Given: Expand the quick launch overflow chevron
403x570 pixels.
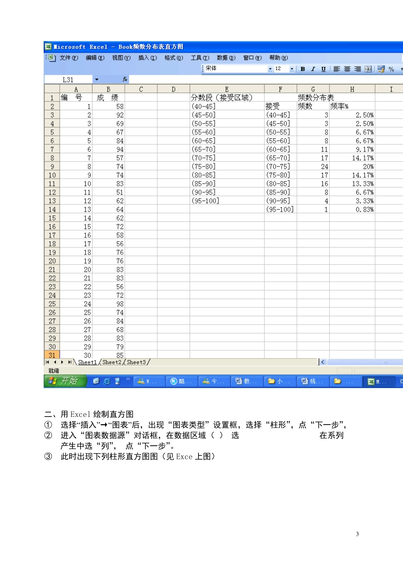Looking at the screenshot, I should 128,379.
